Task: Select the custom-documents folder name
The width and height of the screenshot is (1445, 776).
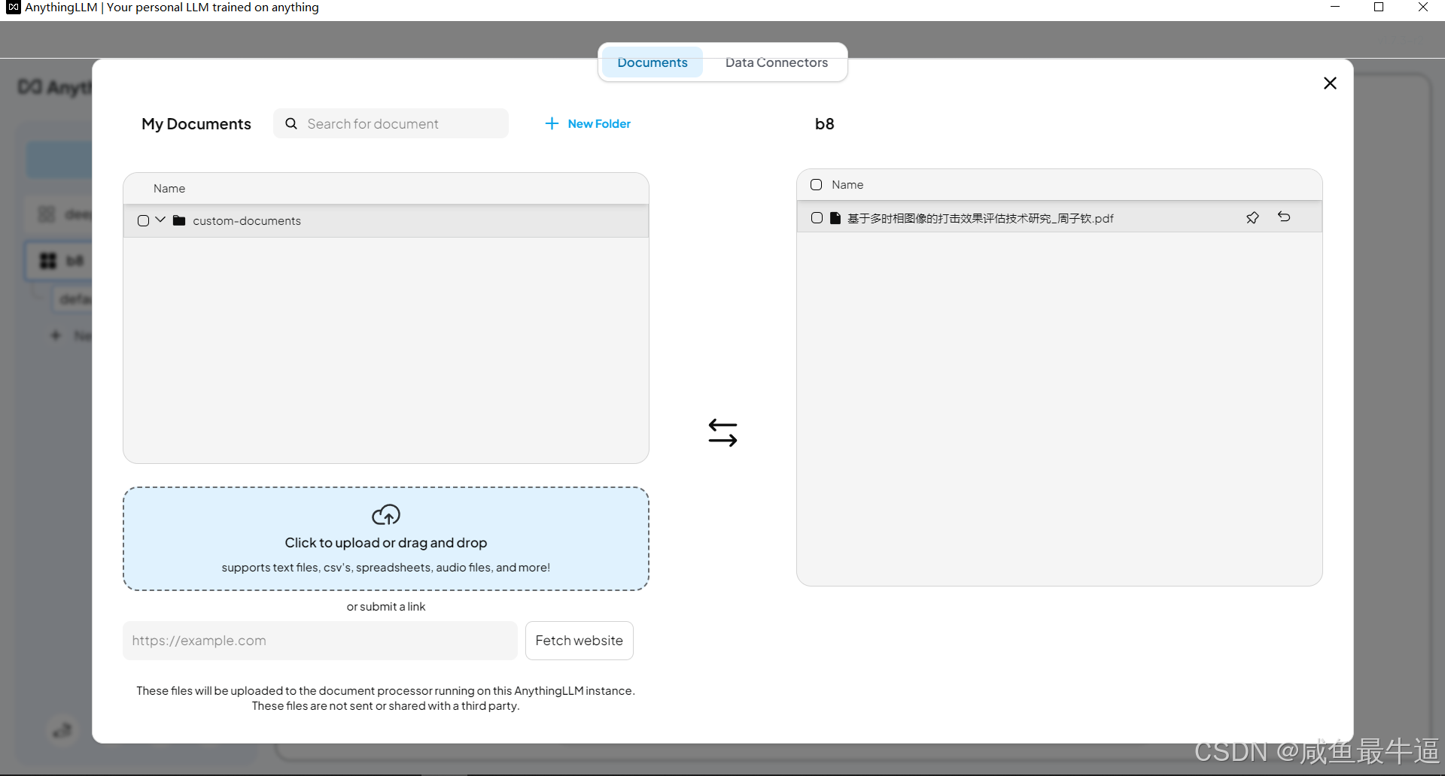Action: click(x=247, y=220)
